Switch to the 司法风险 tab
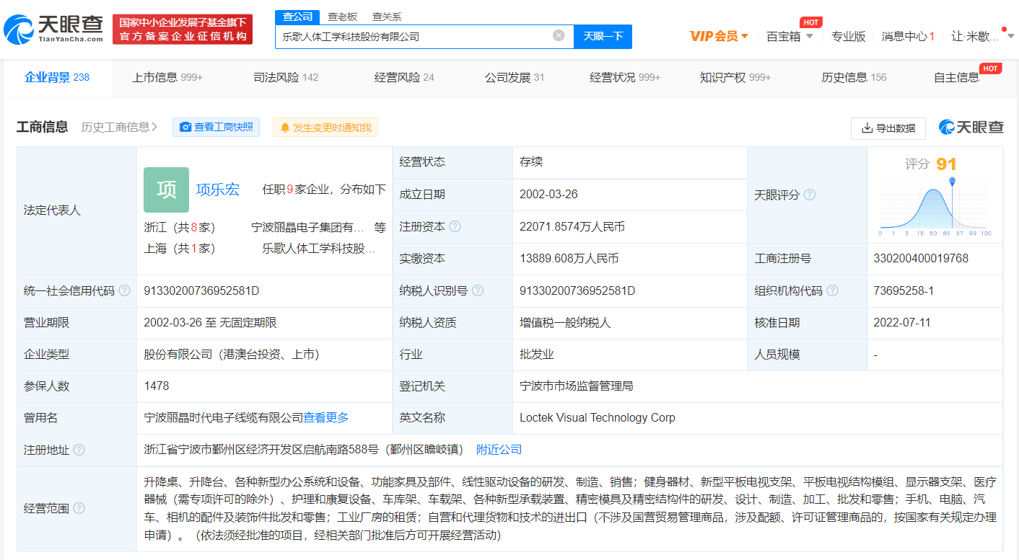1019x560 pixels. pyautogui.click(x=285, y=78)
